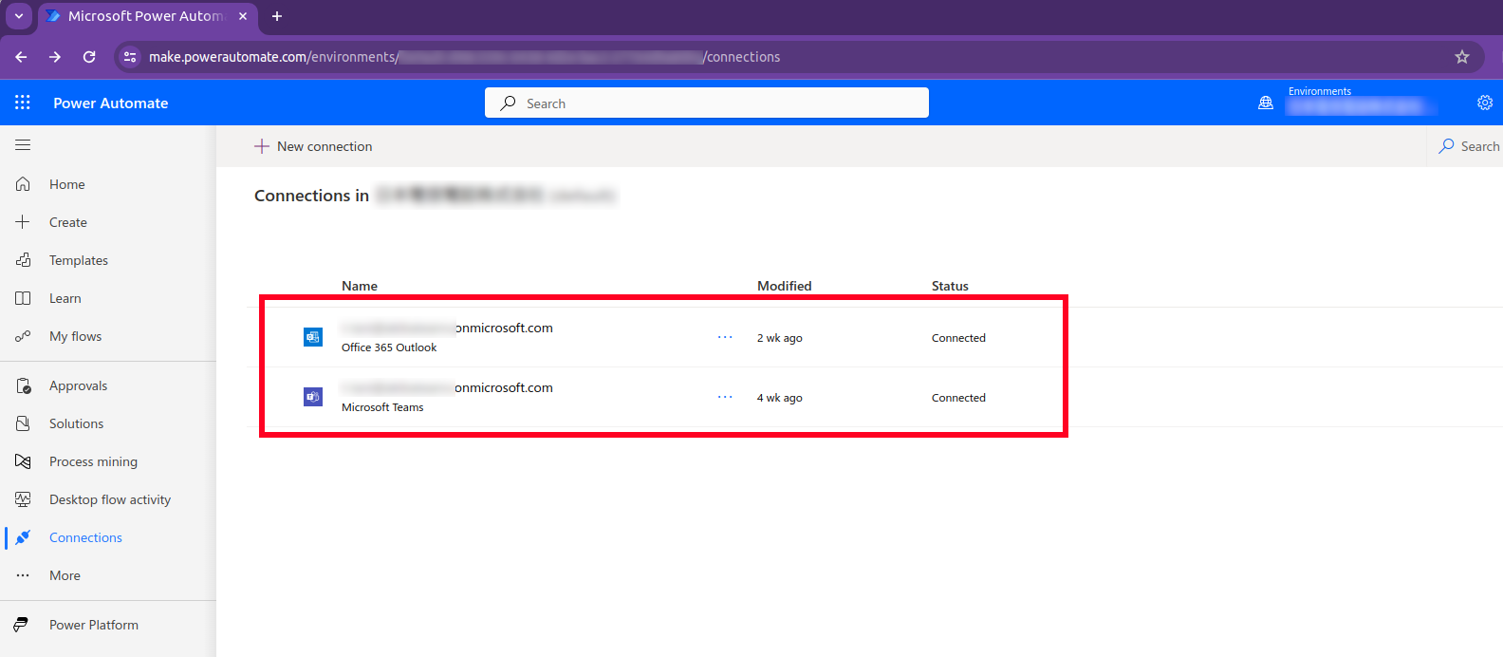This screenshot has height=657, width=1503.
Task: Click the environment picker icon in header
Action: tap(1266, 103)
